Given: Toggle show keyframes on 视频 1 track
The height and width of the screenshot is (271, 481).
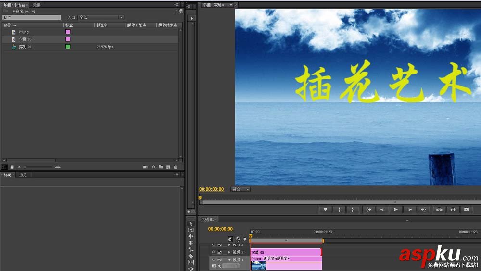Looking at the screenshot, I should [x=220, y=266].
